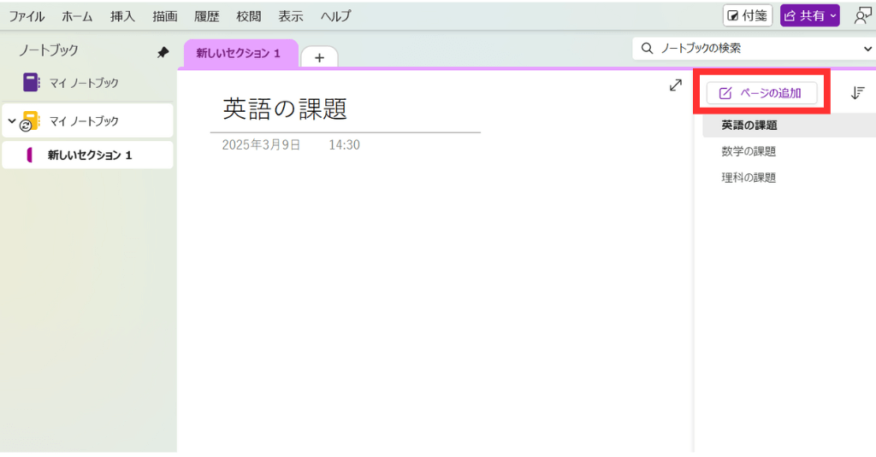Add a new section with the plus tab
This screenshot has width=876, height=457.
point(319,57)
